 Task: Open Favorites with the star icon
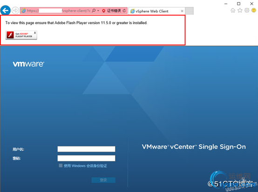[x=240, y=11]
